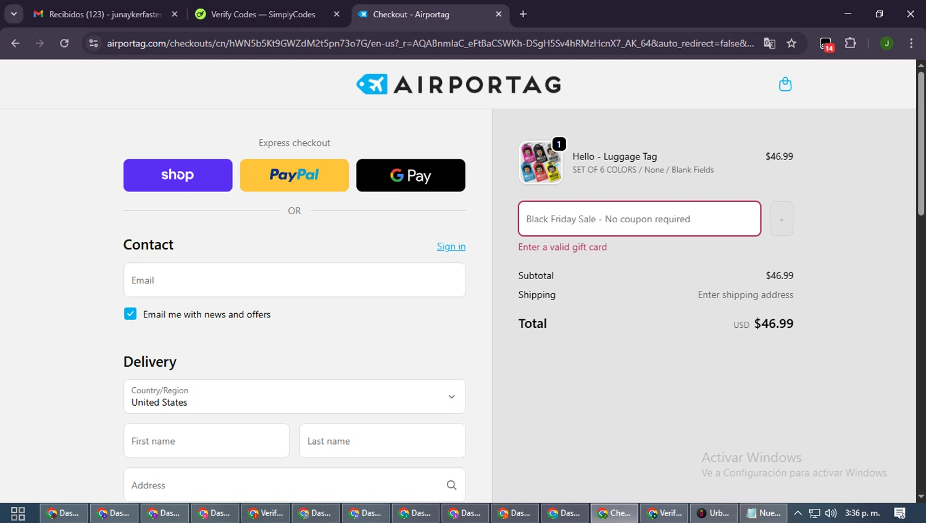Open the browser tab search dropdown

pos(14,14)
